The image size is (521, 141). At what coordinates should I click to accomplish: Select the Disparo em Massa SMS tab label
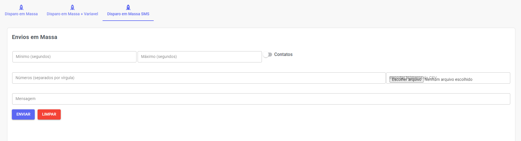(x=128, y=14)
